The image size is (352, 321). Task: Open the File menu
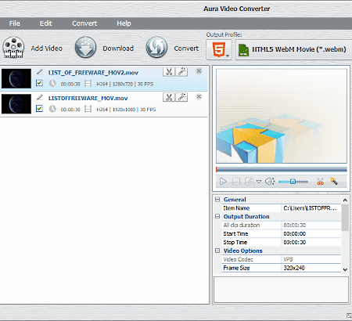coord(15,23)
